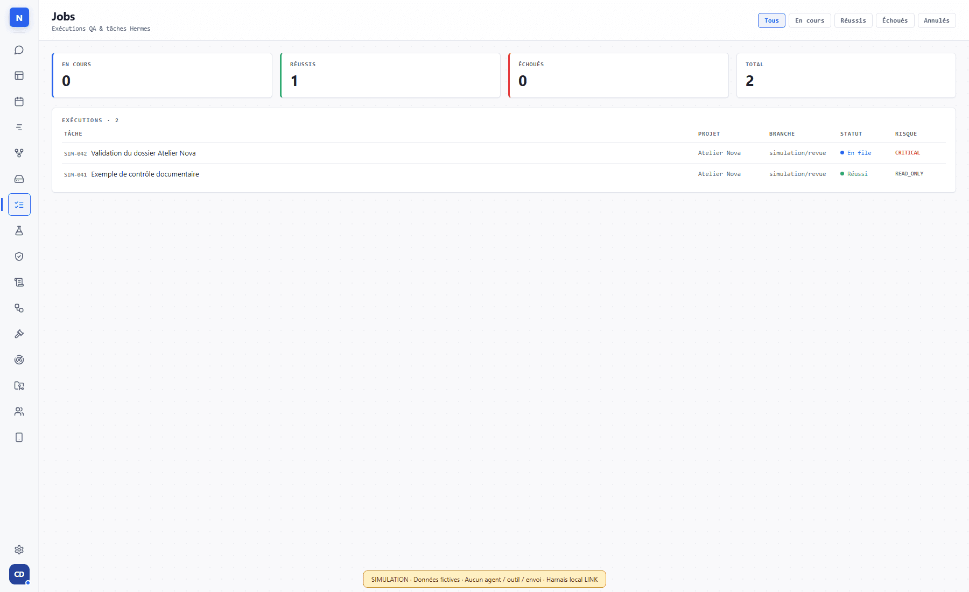The width and height of the screenshot is (969, 592).
Task: Open the layout panel icon in sidebar
Action: 19,76
